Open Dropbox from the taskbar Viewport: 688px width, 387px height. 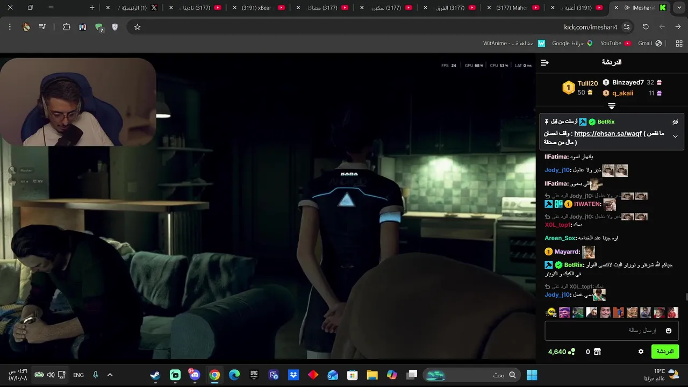coord(293,375)
